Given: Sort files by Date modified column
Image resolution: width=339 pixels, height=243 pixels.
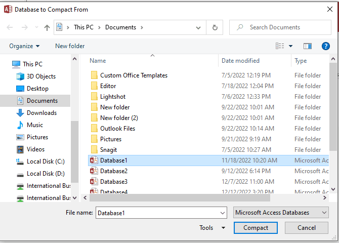Looking at the screenshot, I should click(x=240, y=61).
